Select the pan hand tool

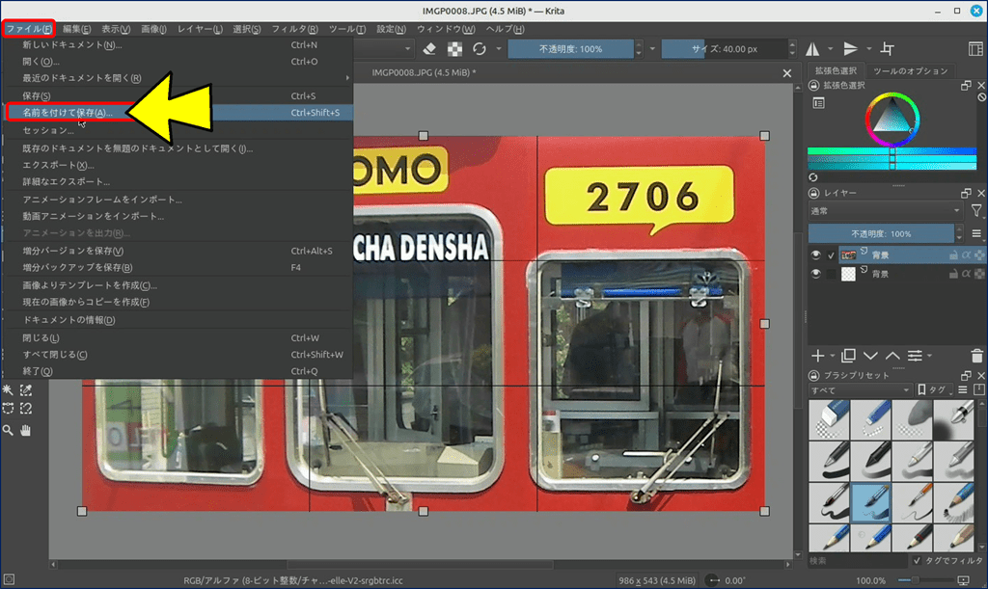click(26, 430)
